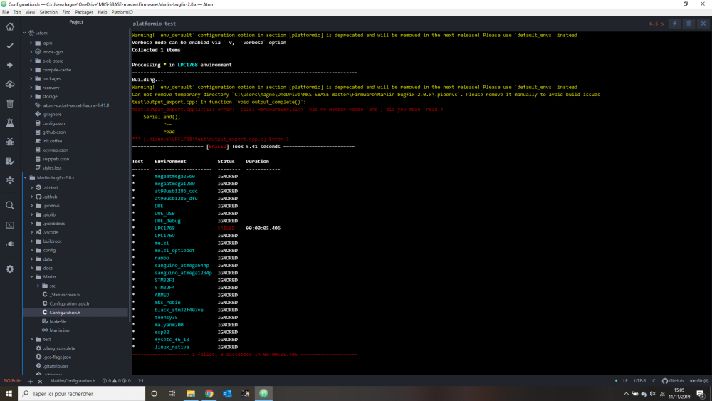The width and height of the screenshot is (712, 401).
Task: Click the checklist task icon in sidebar
Action: [9, 161]
